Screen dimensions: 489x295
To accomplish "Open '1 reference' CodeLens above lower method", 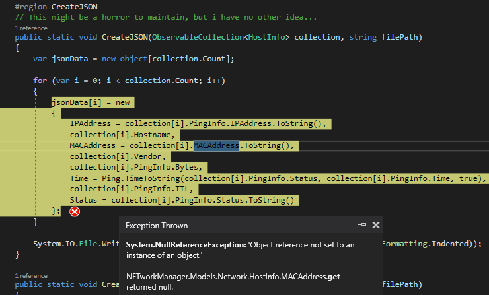I will 31,276.
